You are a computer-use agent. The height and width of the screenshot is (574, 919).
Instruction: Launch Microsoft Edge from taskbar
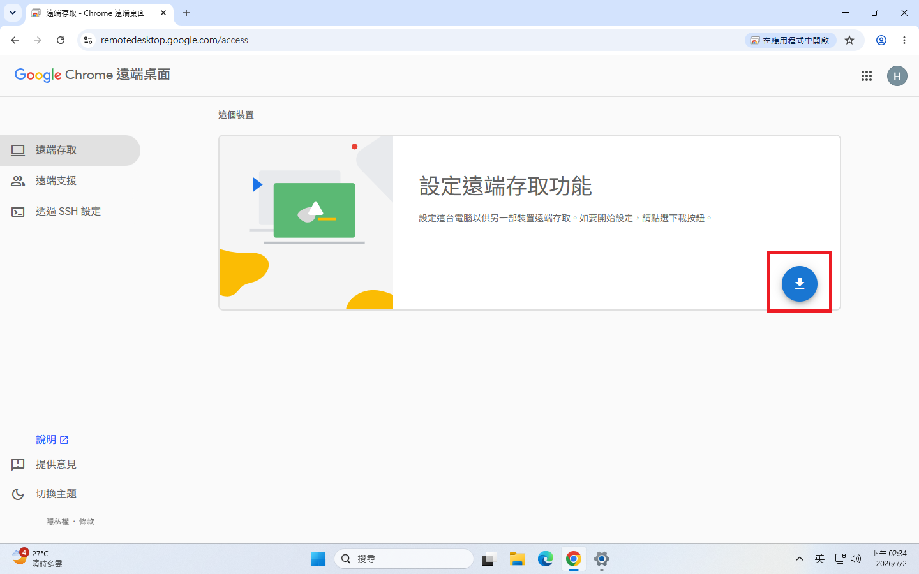(545, 559)
